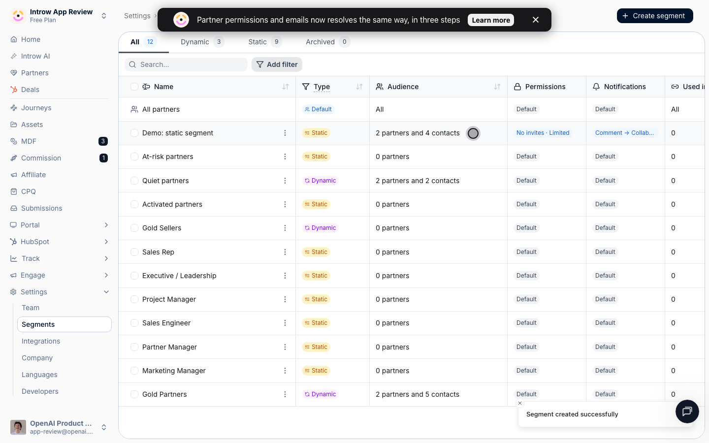Select the At-risk partners checkbox

point(134,157)
